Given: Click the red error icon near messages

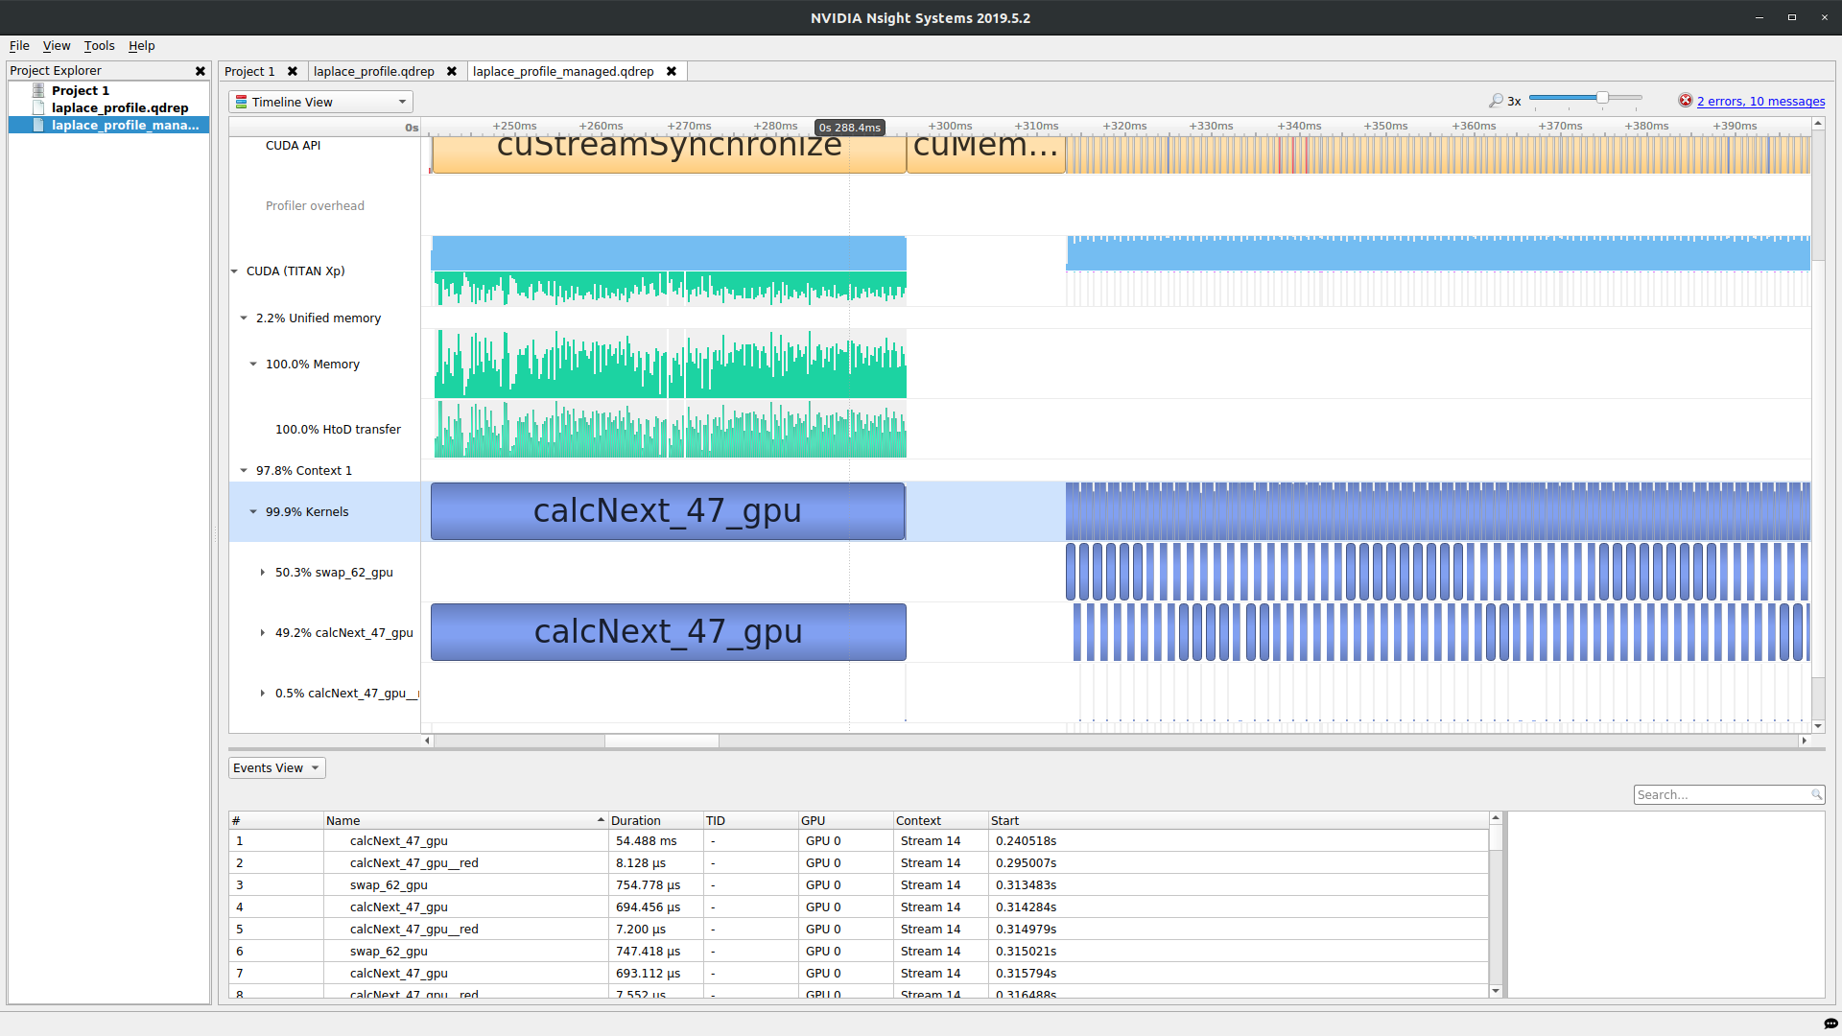Looking at the screenshot, I should [x=1685, y=101].
